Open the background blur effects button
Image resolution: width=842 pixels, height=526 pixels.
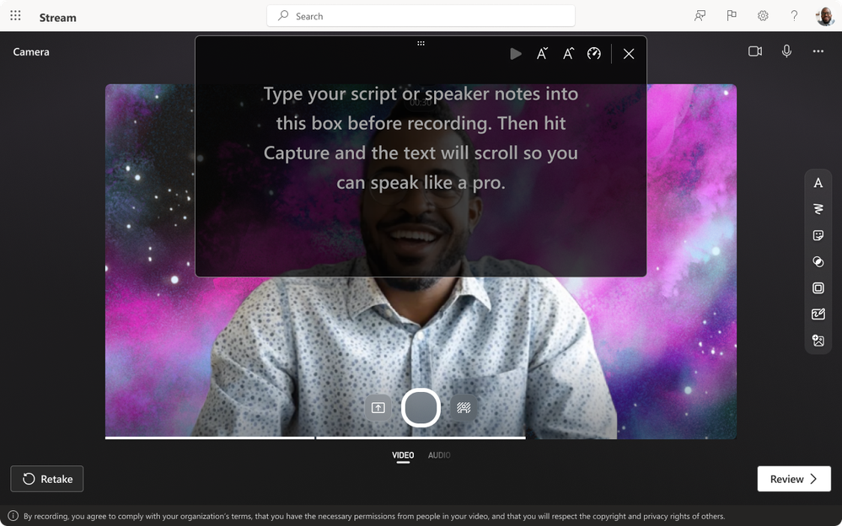tap(464, 408)
